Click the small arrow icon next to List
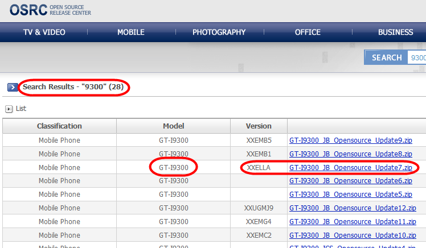Viewport: 426px width, 248px height. coord(9,109)
